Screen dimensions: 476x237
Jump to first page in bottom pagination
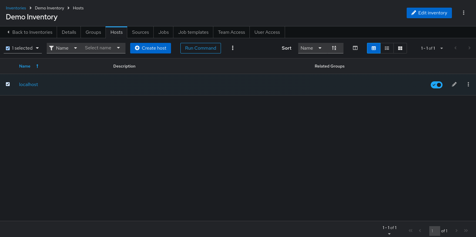(x=411, y=231)
